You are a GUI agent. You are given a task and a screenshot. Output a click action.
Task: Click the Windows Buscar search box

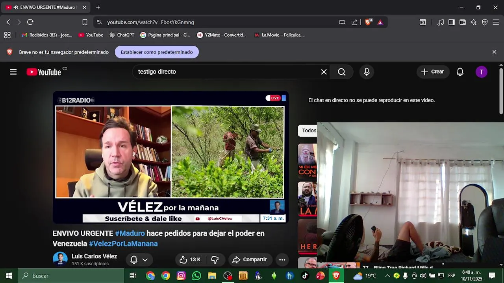click(71, 276)
